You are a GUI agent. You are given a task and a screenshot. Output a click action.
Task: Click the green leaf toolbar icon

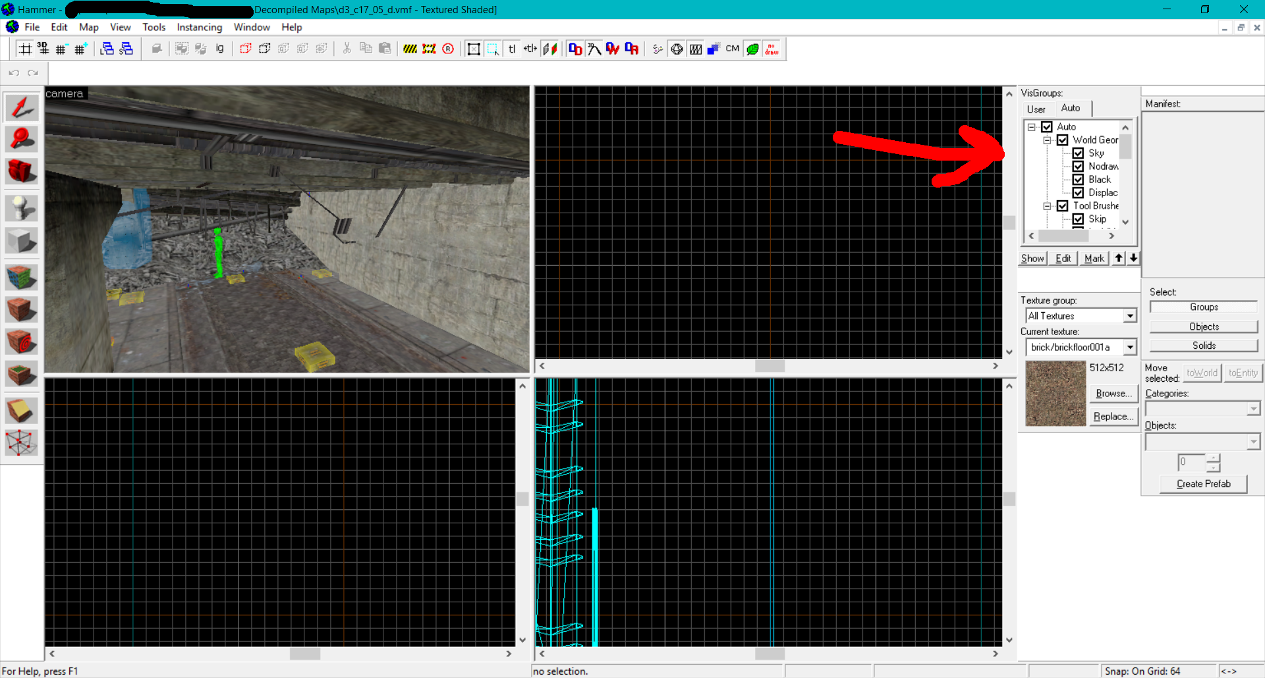pyautogui.click(x=752, y=49)
